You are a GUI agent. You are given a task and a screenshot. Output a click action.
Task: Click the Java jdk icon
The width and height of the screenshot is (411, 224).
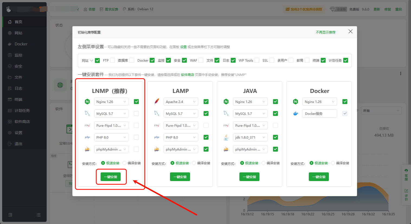(226, 137)
